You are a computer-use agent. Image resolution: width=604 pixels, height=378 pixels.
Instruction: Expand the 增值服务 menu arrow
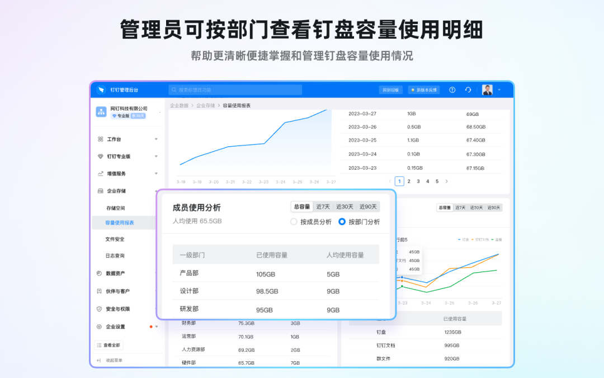(156, 174)
